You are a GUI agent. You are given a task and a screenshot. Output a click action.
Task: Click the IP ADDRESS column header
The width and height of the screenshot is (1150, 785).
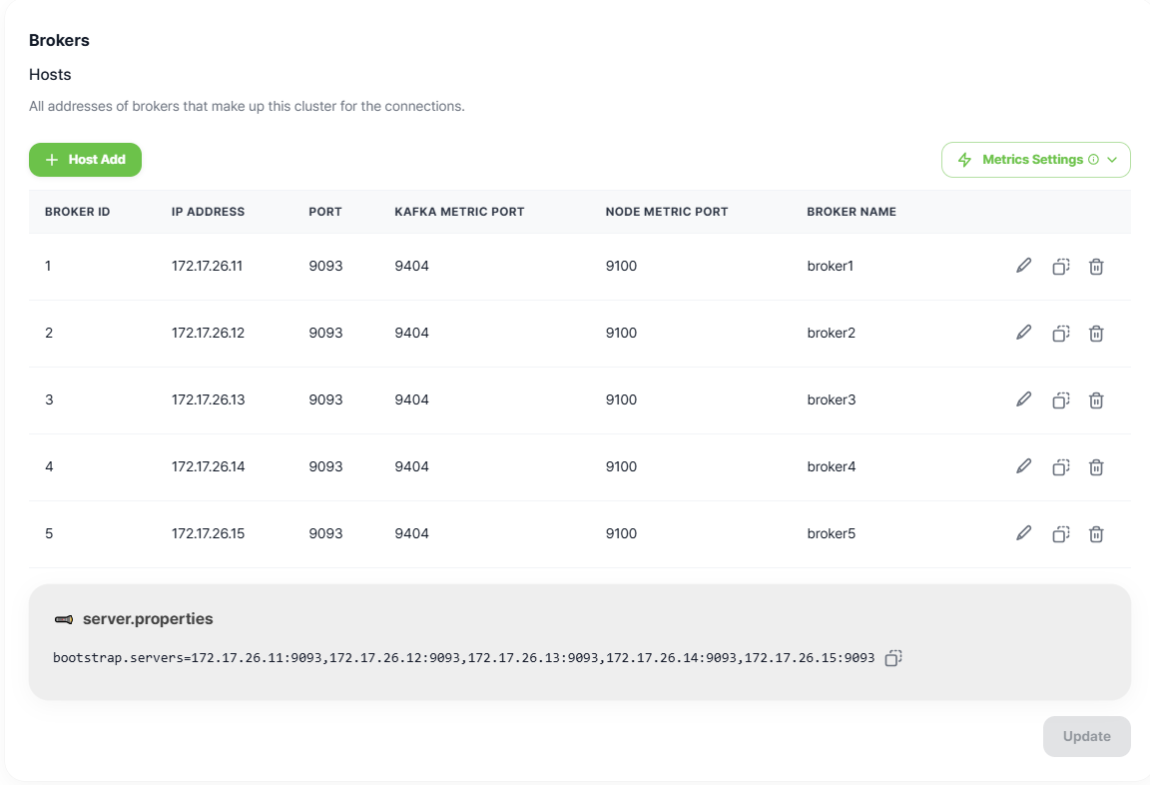pos(209,212)
